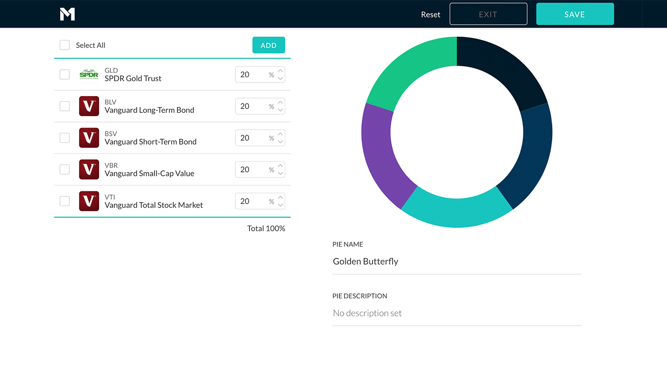Click the Vanguard Small-Cap Value name
This screenshot has height=375, width=667.
point(149,174)
